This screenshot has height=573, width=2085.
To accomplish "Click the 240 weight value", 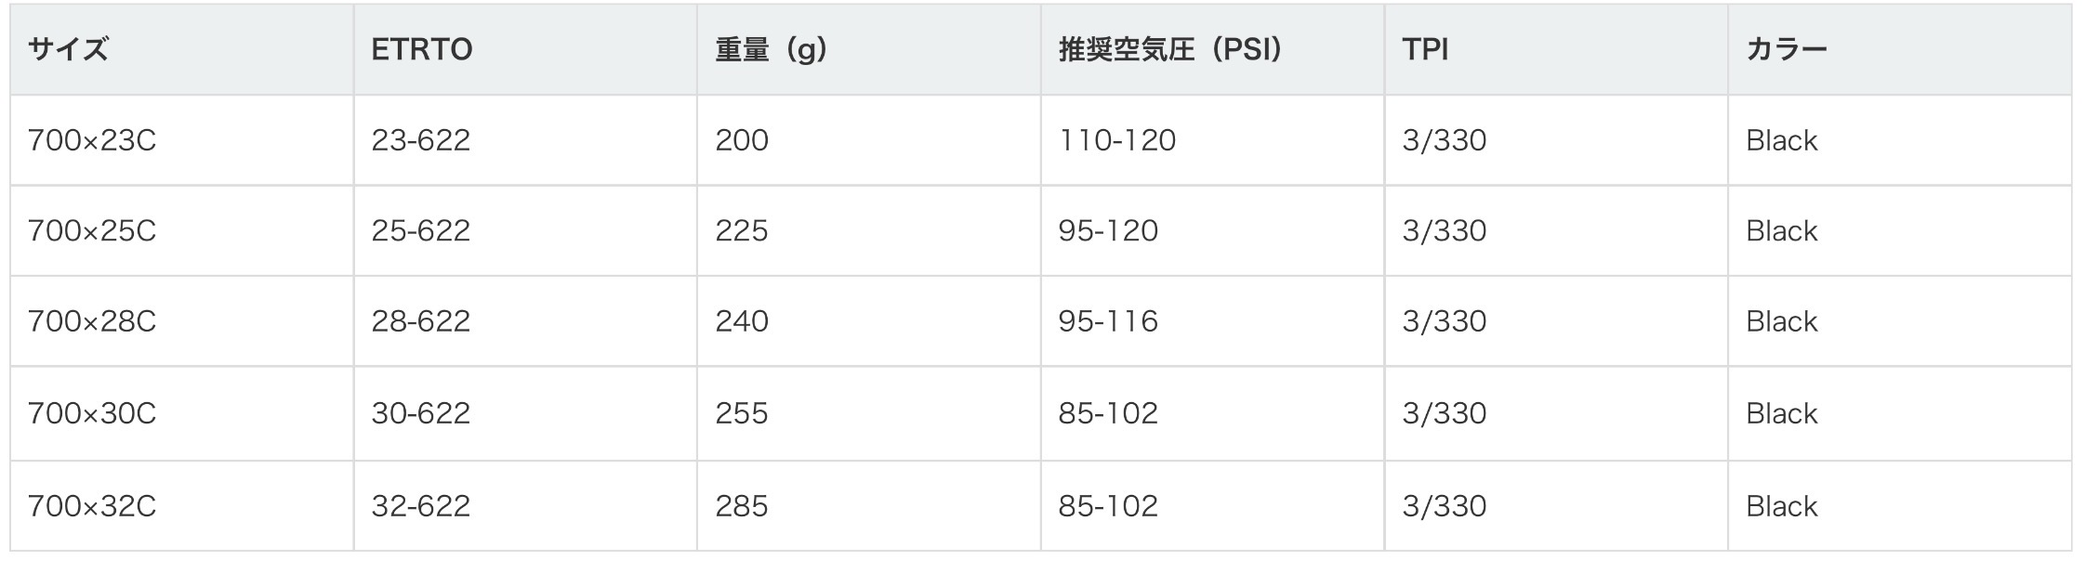I will tap(741, 321).
